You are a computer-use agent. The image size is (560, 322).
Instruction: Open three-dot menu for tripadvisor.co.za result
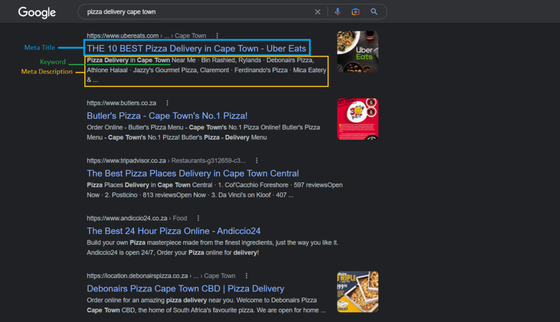(x=256, y=161)
